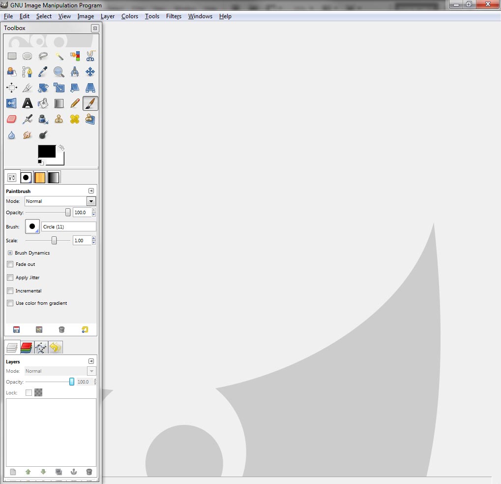The width and height of the screenshot is (501, 484).
Task: Select the Scissors Select tool
Action: [x=90, y=56]
